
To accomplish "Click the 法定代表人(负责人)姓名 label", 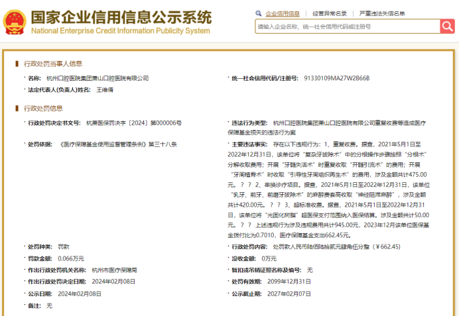I will (x=59, y=89).
